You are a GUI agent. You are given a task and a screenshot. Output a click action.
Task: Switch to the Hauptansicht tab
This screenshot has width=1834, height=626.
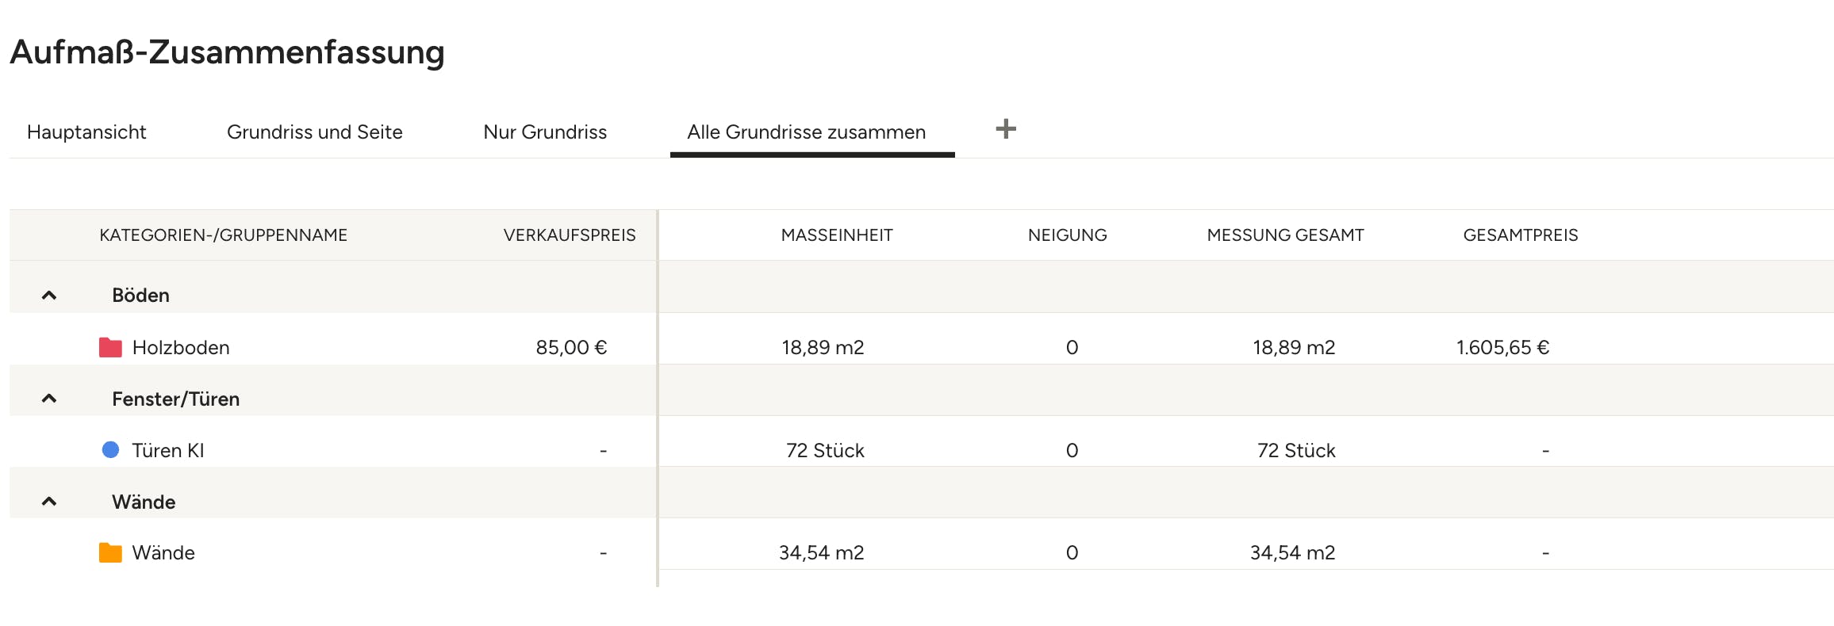pyautogui.click(x=86, y=132)
